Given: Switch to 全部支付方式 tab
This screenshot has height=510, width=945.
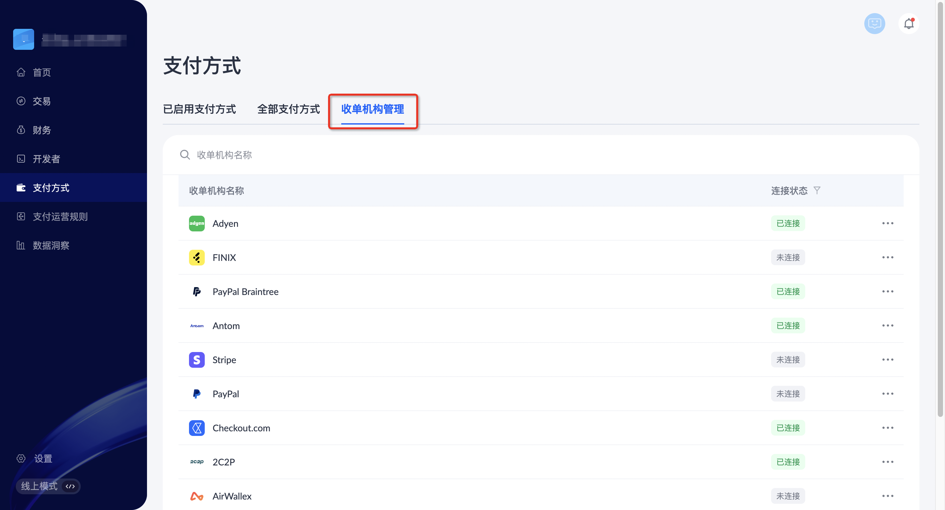Looking at the screenshot, I should tap(288, 109).
